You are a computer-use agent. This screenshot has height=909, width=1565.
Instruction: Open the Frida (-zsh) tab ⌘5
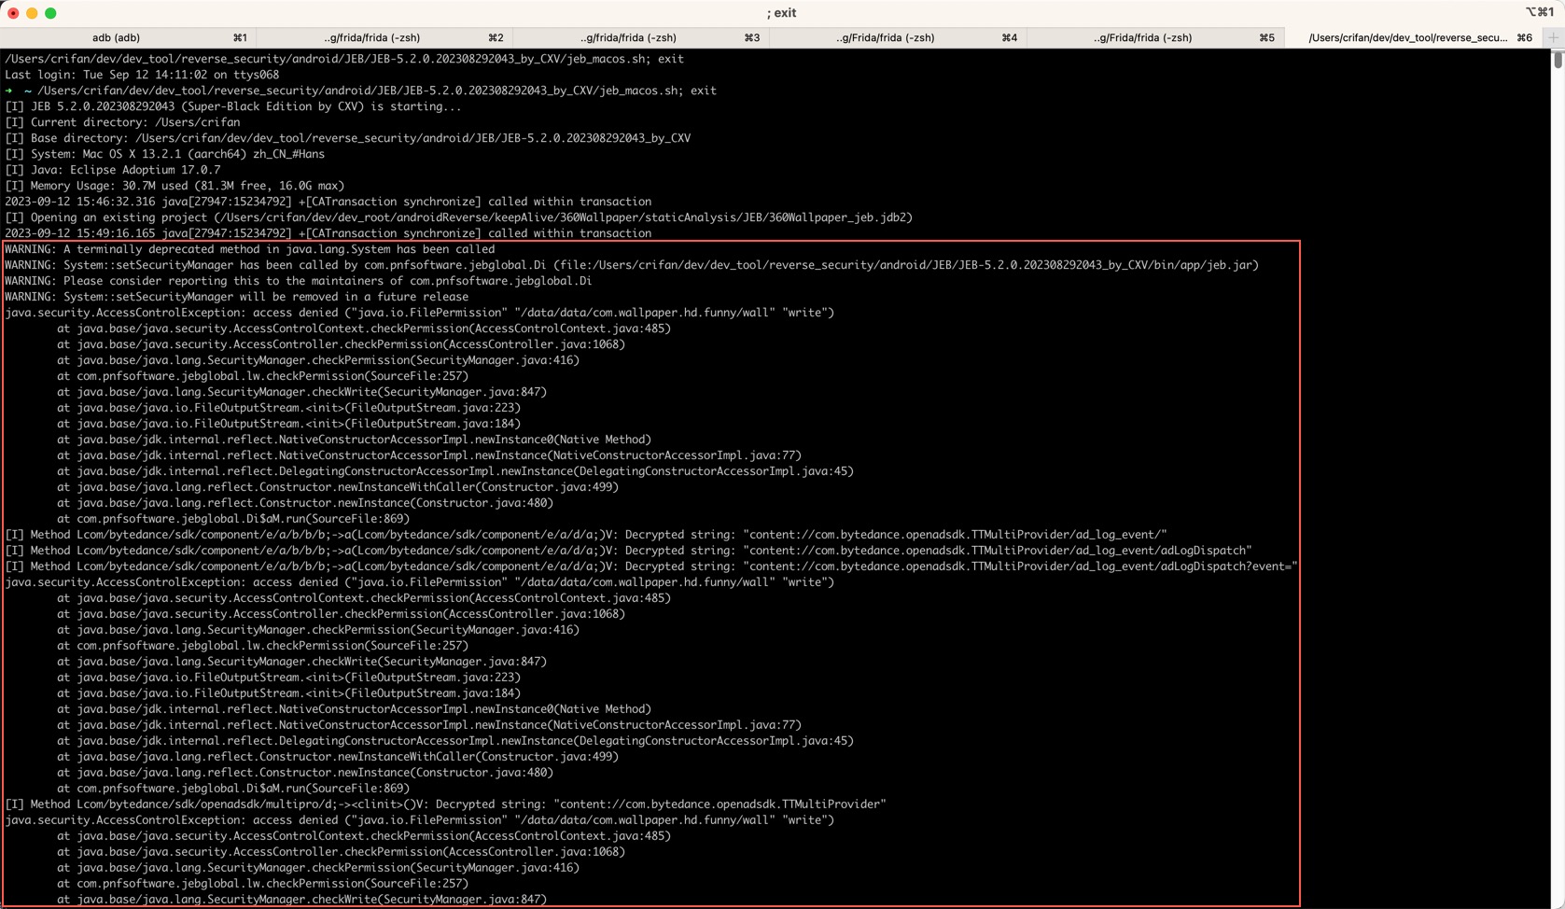point(1155,37)
